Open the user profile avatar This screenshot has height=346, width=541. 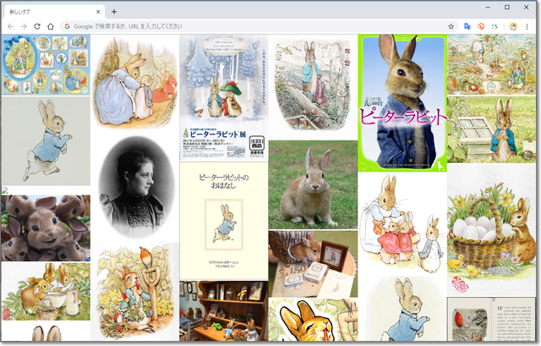point(513,26)
